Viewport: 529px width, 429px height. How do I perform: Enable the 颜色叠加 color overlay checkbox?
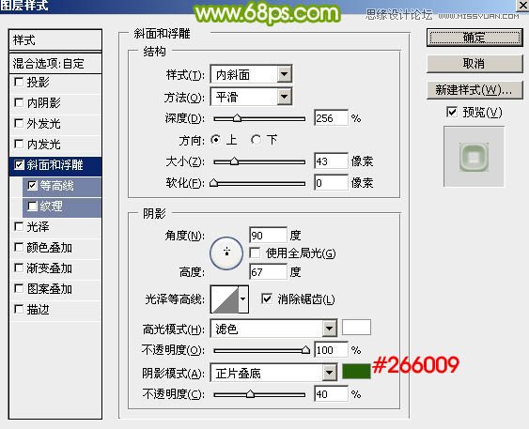[19, 248]
